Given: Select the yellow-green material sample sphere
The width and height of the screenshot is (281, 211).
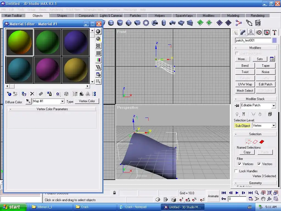Looking at the screenshot, I should [19, 42].
